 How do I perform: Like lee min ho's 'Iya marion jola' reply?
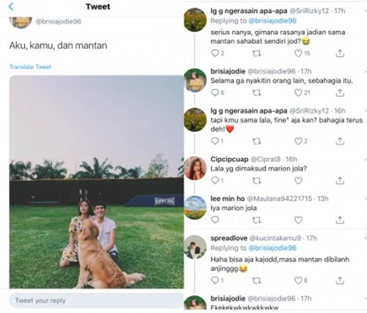click(298, 220)
